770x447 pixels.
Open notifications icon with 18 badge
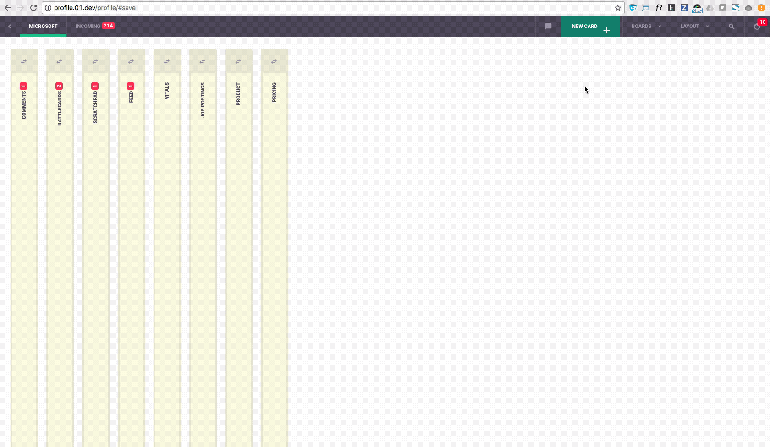point(757,27)
